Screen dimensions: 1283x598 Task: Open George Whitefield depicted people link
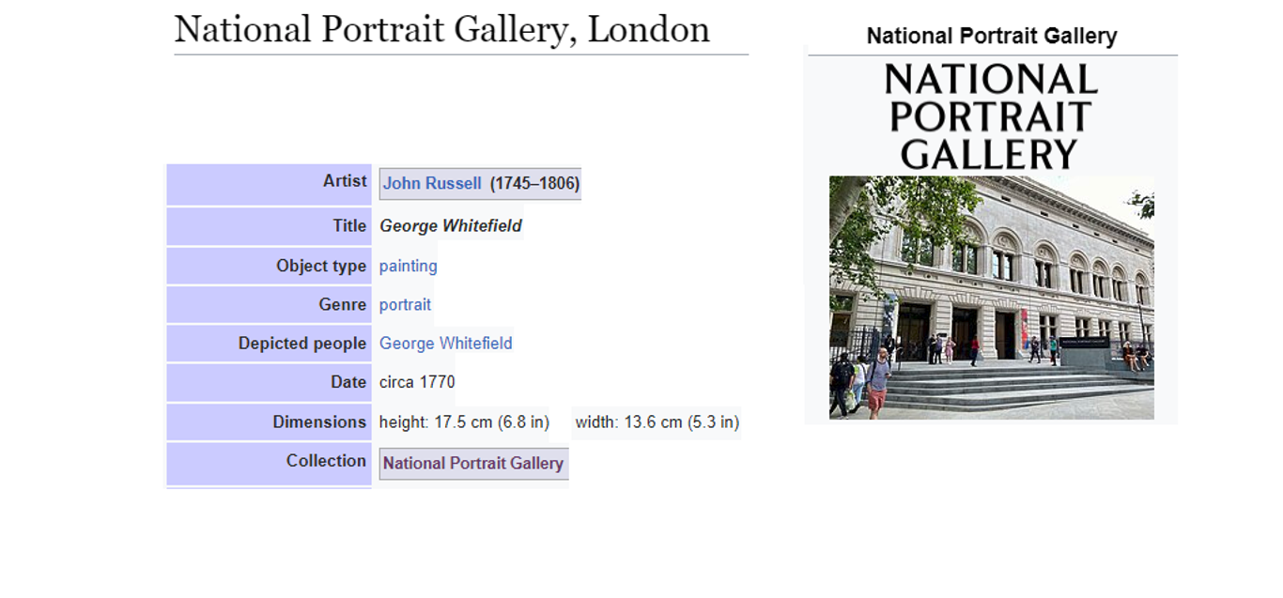click(446, 344)
